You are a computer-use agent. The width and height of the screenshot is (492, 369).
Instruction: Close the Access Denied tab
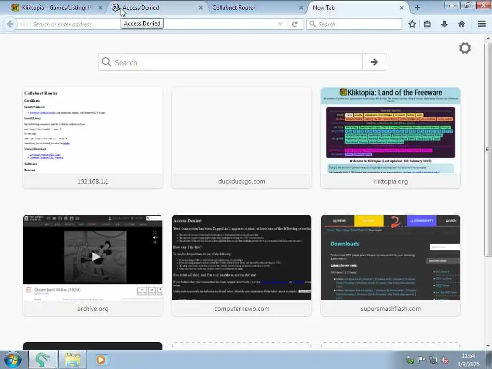click(201, 8)
